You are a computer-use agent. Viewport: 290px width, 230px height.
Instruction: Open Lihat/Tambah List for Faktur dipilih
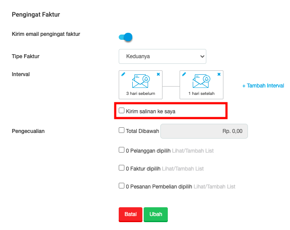point(183,169)
